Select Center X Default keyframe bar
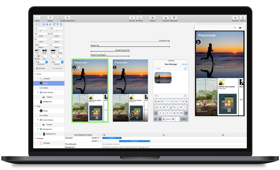The height and width of the screenshot is (170, 280). 112,138
